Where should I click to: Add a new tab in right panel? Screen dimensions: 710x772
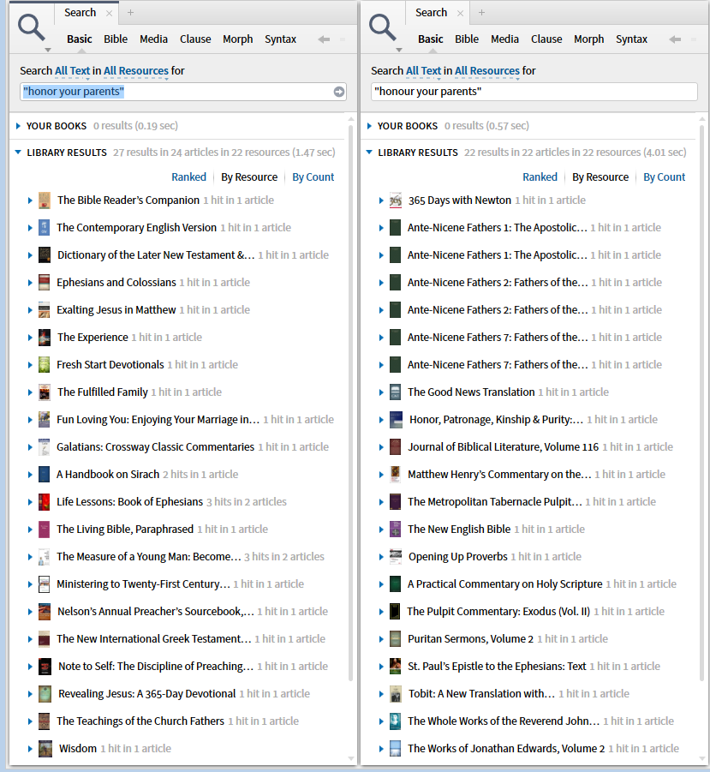pyautogui.click(x=481, y=13)
